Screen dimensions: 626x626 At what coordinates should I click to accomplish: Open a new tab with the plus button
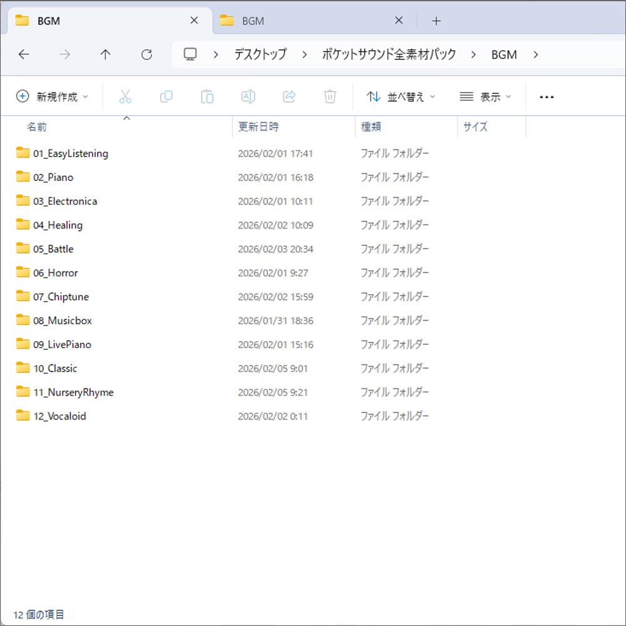tap(436, 21)
